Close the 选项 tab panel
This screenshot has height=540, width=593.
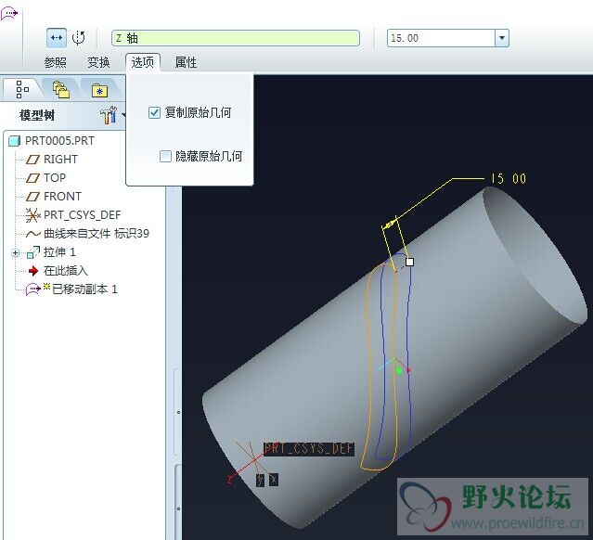click(x=143, y=62)
